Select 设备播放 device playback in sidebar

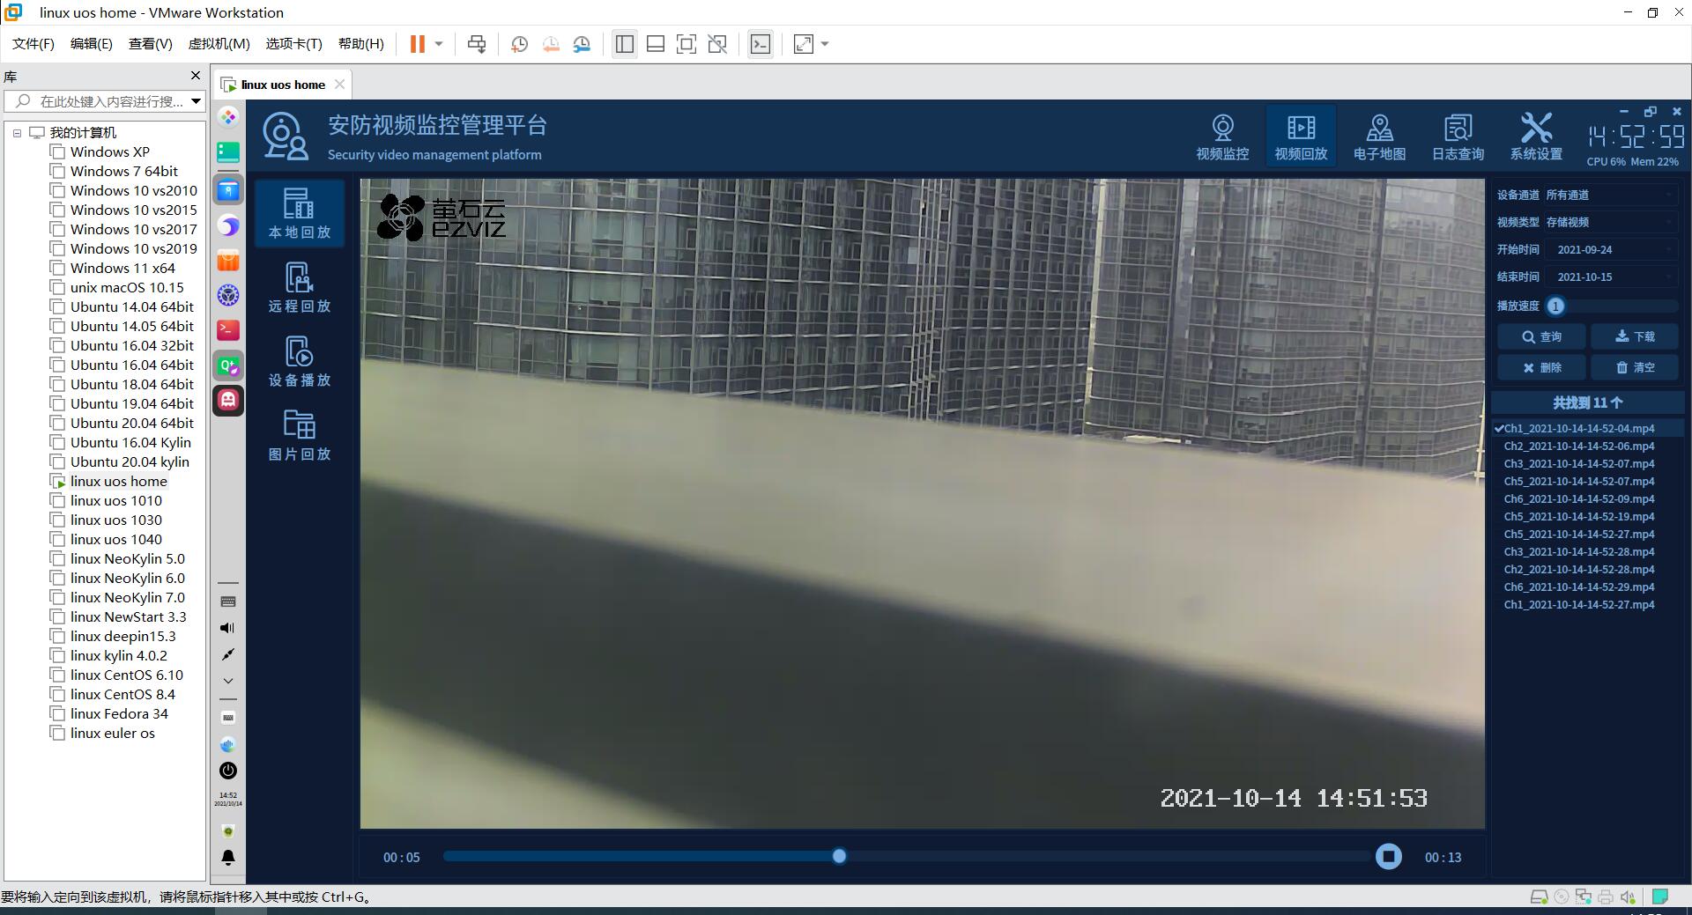tap(300, 361)
